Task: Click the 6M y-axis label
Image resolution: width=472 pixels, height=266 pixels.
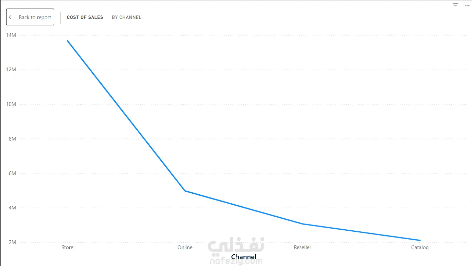Action: (12, 173)
